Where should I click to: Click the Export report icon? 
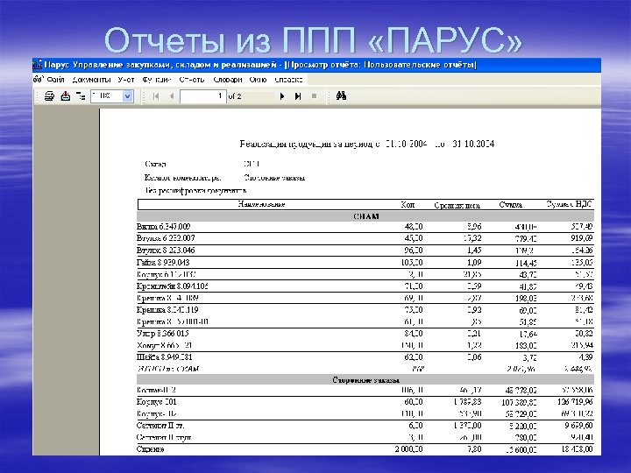65,96
